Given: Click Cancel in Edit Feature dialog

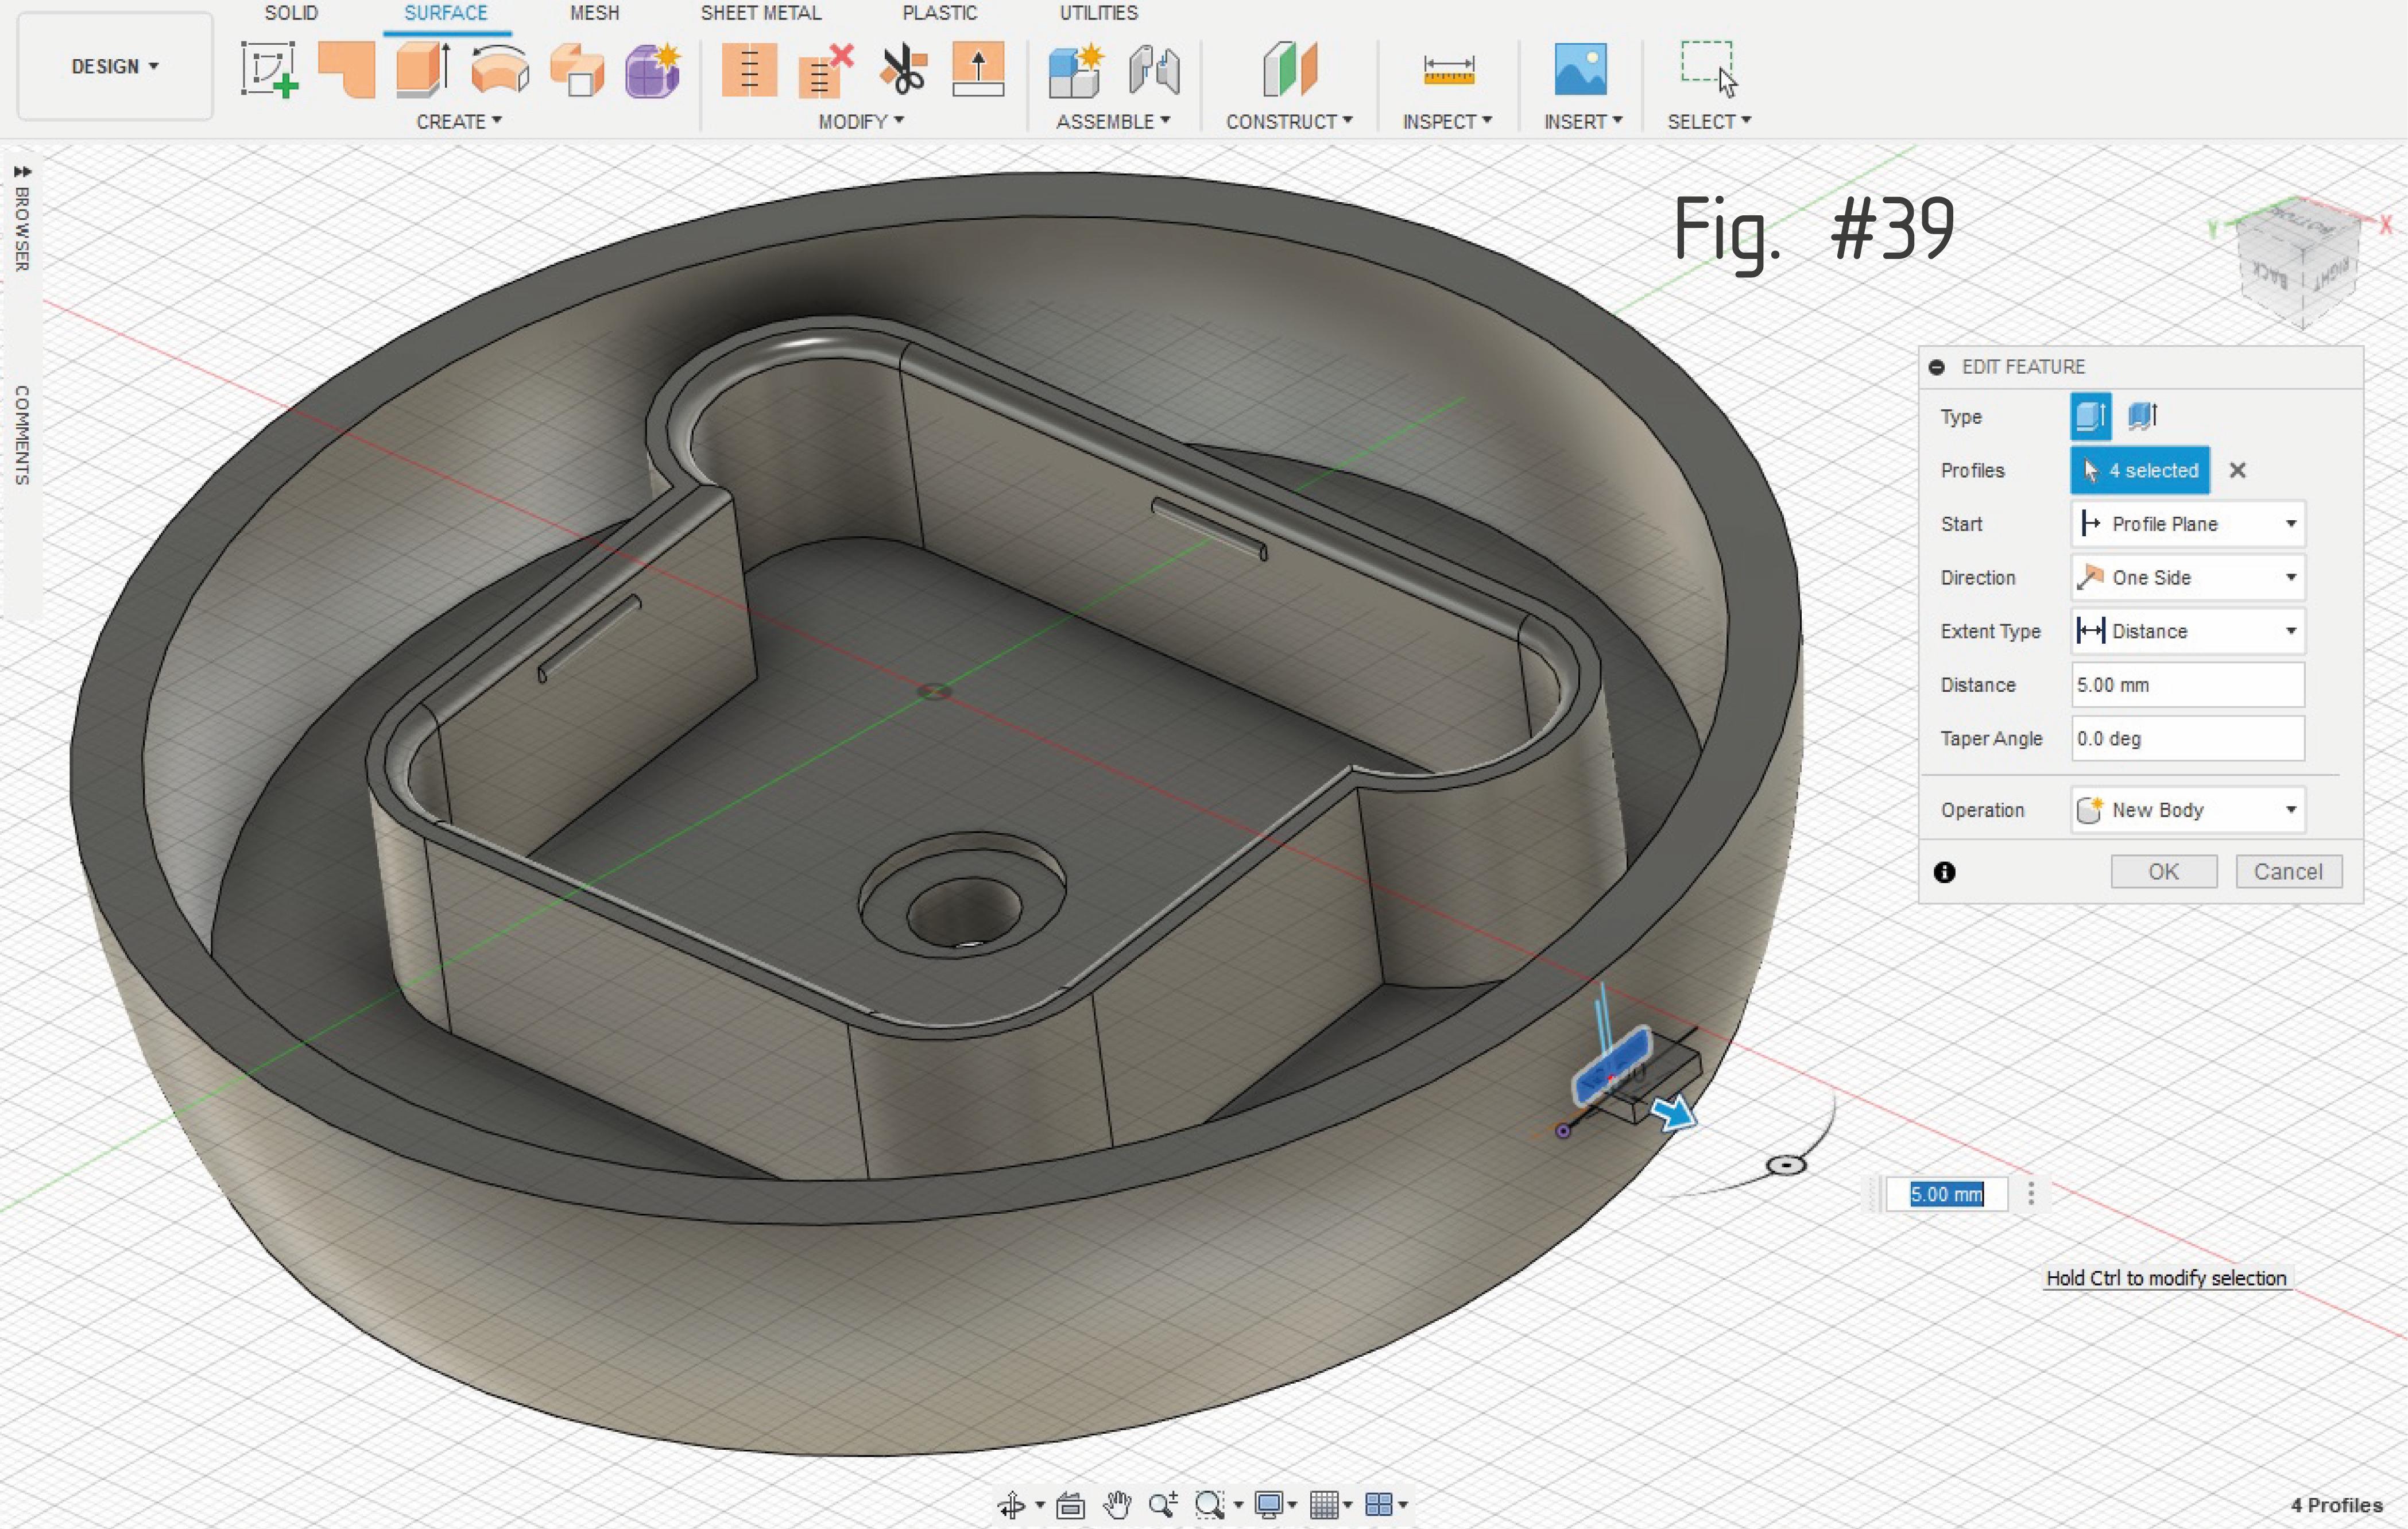Looking at the screenshot, I should click(x=2287, y=871).
